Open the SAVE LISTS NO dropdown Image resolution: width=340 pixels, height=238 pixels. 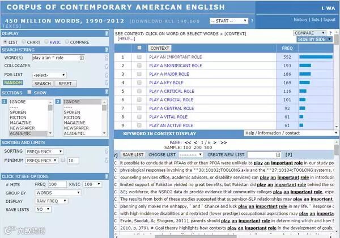pyautogui.click(x=43, y=209)
